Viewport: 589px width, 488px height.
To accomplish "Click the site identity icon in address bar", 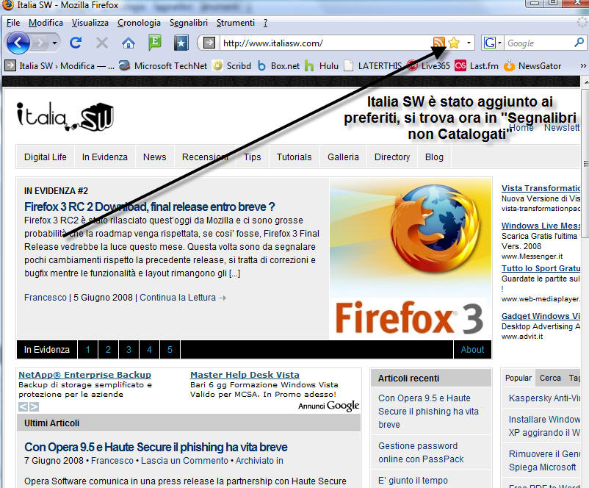I will coord(209,43).
